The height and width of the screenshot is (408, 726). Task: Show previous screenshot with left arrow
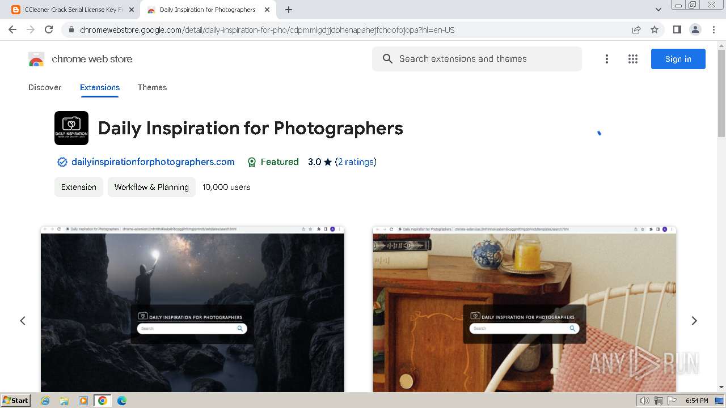point(23,321)
